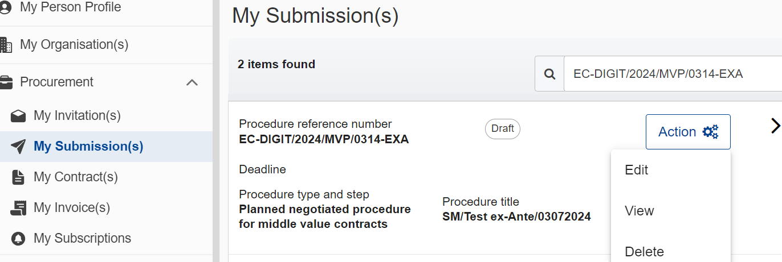This screenshot has height=262, width=782.
Task: Click the My Invoice(s) receipt icon
Action: coord(18,208)
